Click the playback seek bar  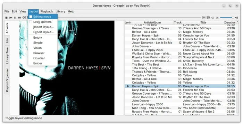pos(129,18)
